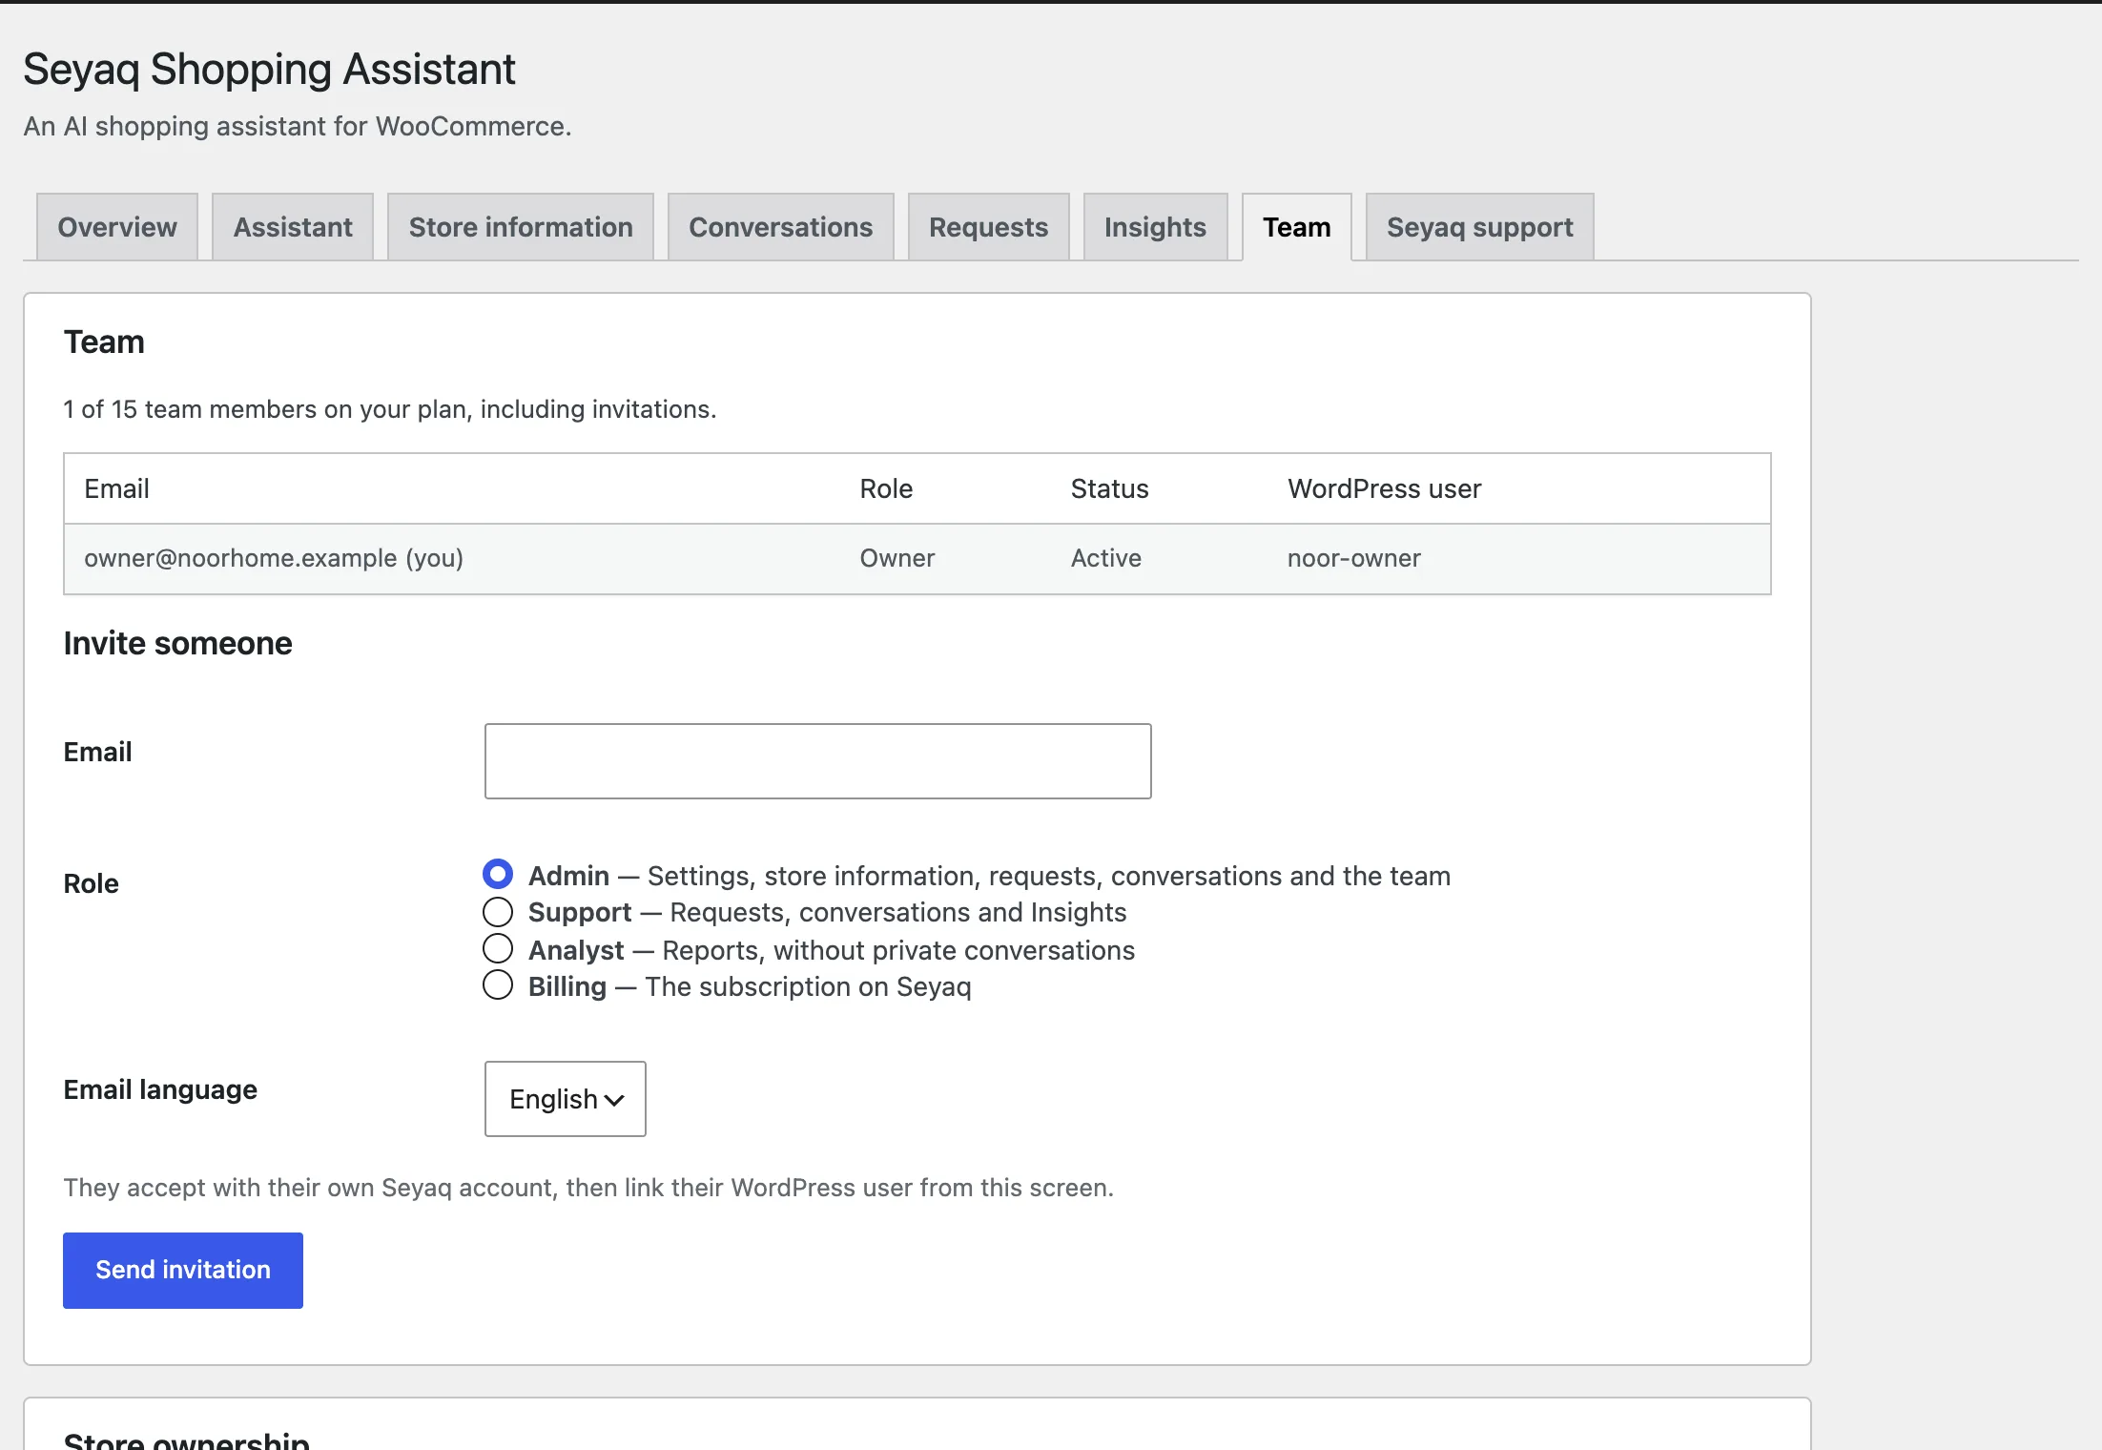
Task: Pick the Analyst role radio button
Action: (498, 948)
